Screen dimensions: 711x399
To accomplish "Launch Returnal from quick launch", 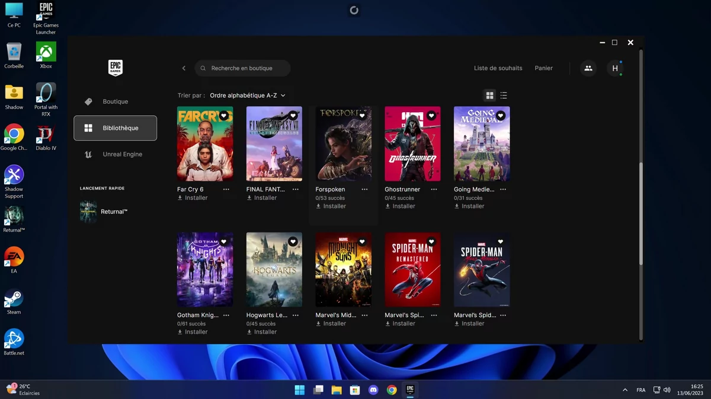I will (x=104, y=212).
